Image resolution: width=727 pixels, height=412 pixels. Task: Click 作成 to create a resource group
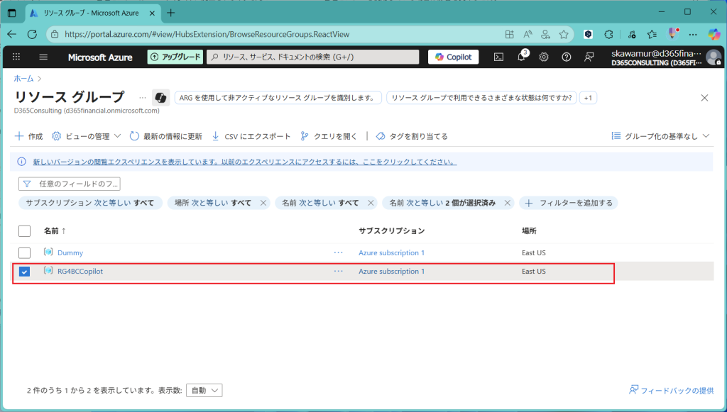pyautogui.click(x=28, y=136)
